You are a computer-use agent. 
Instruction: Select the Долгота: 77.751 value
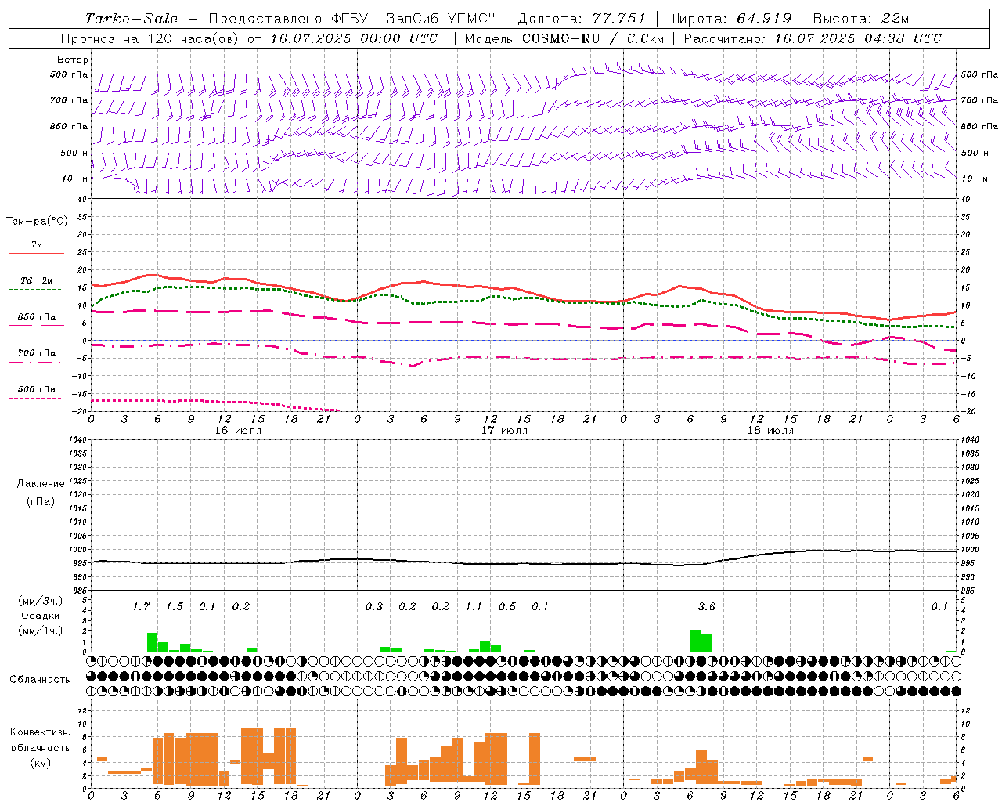point(582,19)
